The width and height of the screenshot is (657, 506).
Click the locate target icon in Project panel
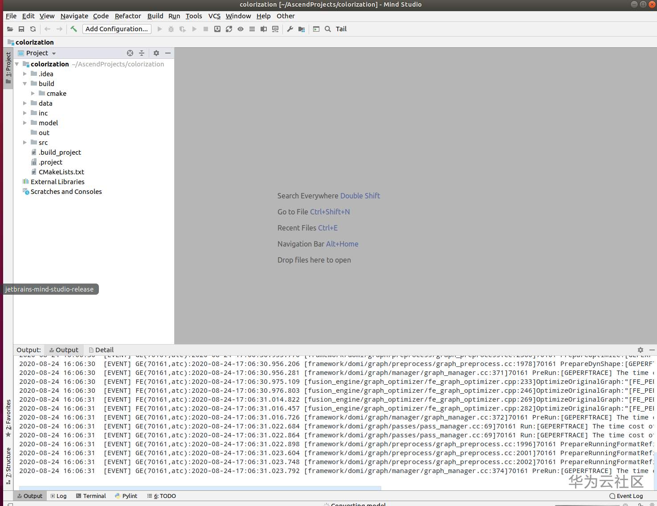click(130, 53)
